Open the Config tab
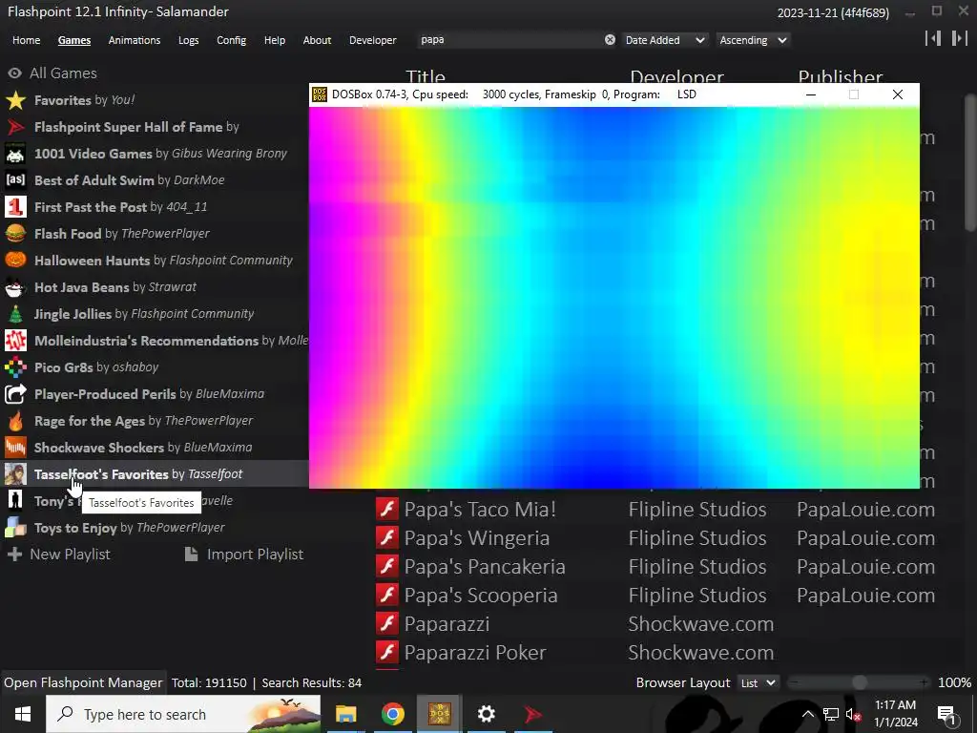 coord(231,40)
